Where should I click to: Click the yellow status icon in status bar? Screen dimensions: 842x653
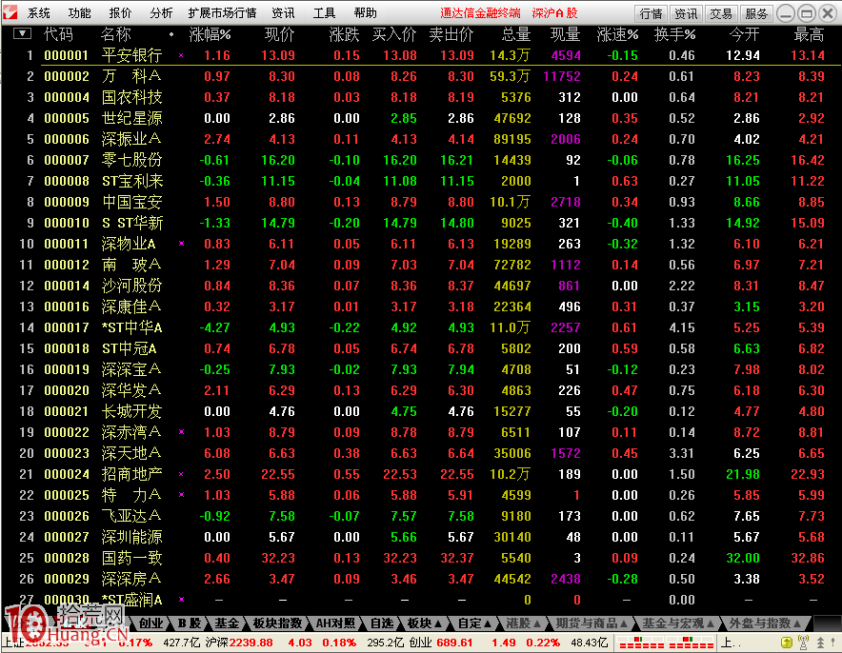point(786,642)
